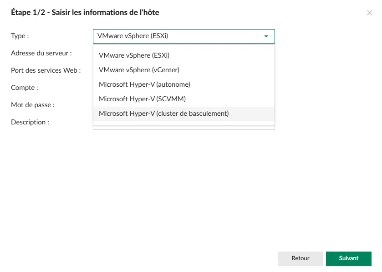Collapse the Type dropdown arrow
This screenshot has height=272, width=382.
[x=266, y=36]
